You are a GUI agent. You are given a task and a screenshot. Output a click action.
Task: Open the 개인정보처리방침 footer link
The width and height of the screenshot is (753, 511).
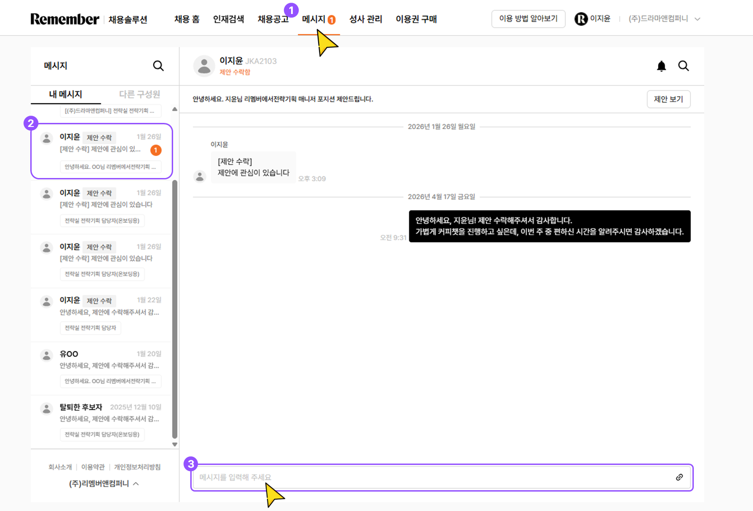pos(137,467)
